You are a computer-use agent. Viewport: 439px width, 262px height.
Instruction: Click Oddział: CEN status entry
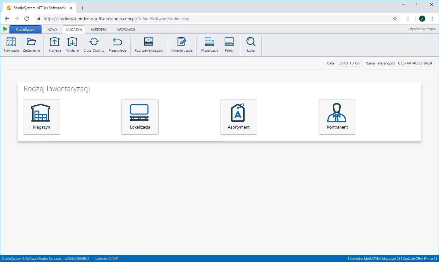click(412, 258)
